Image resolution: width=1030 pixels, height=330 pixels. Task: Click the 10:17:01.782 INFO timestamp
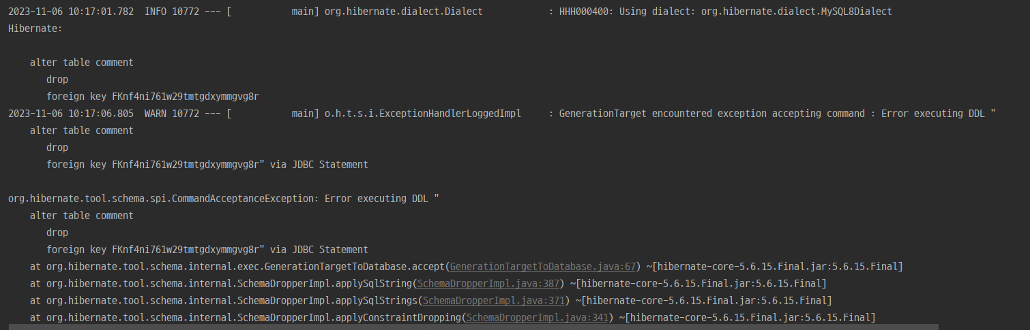point(71,12)
